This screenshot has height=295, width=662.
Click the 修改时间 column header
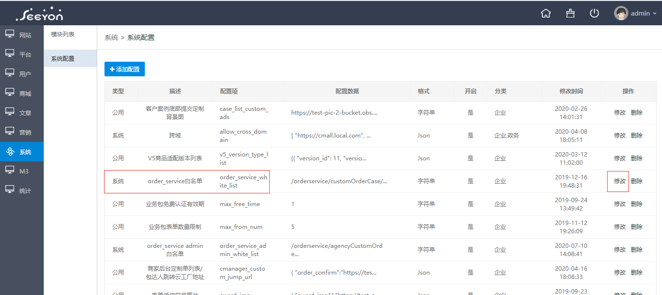(571, 91)
